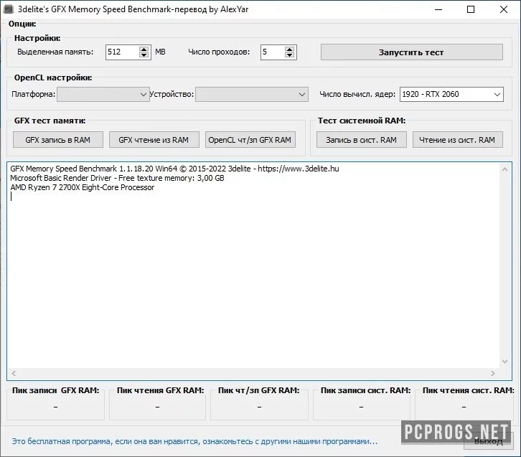Open the free program link at bottom
The height and width of the screenshot is (457, 521).
194,441
